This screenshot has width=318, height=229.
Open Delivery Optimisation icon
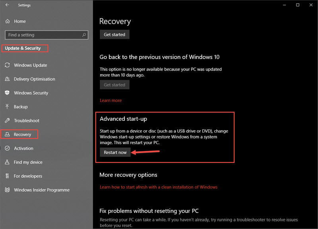tap(7, 79)
